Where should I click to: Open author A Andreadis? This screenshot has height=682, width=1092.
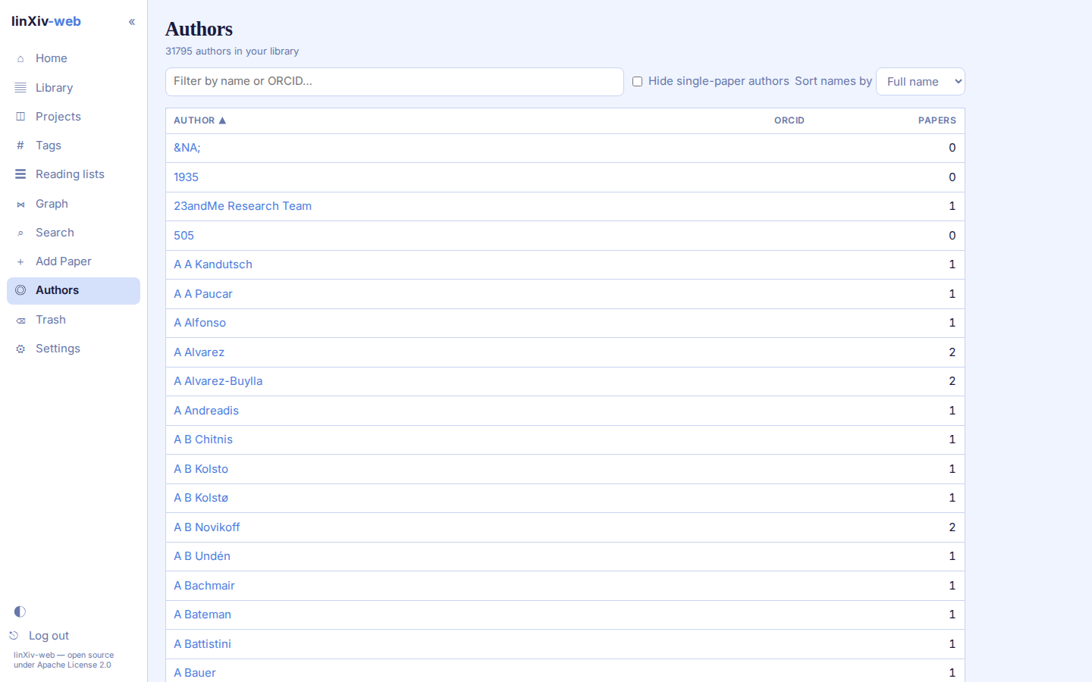pyautogui.click(x=206, y=411)
